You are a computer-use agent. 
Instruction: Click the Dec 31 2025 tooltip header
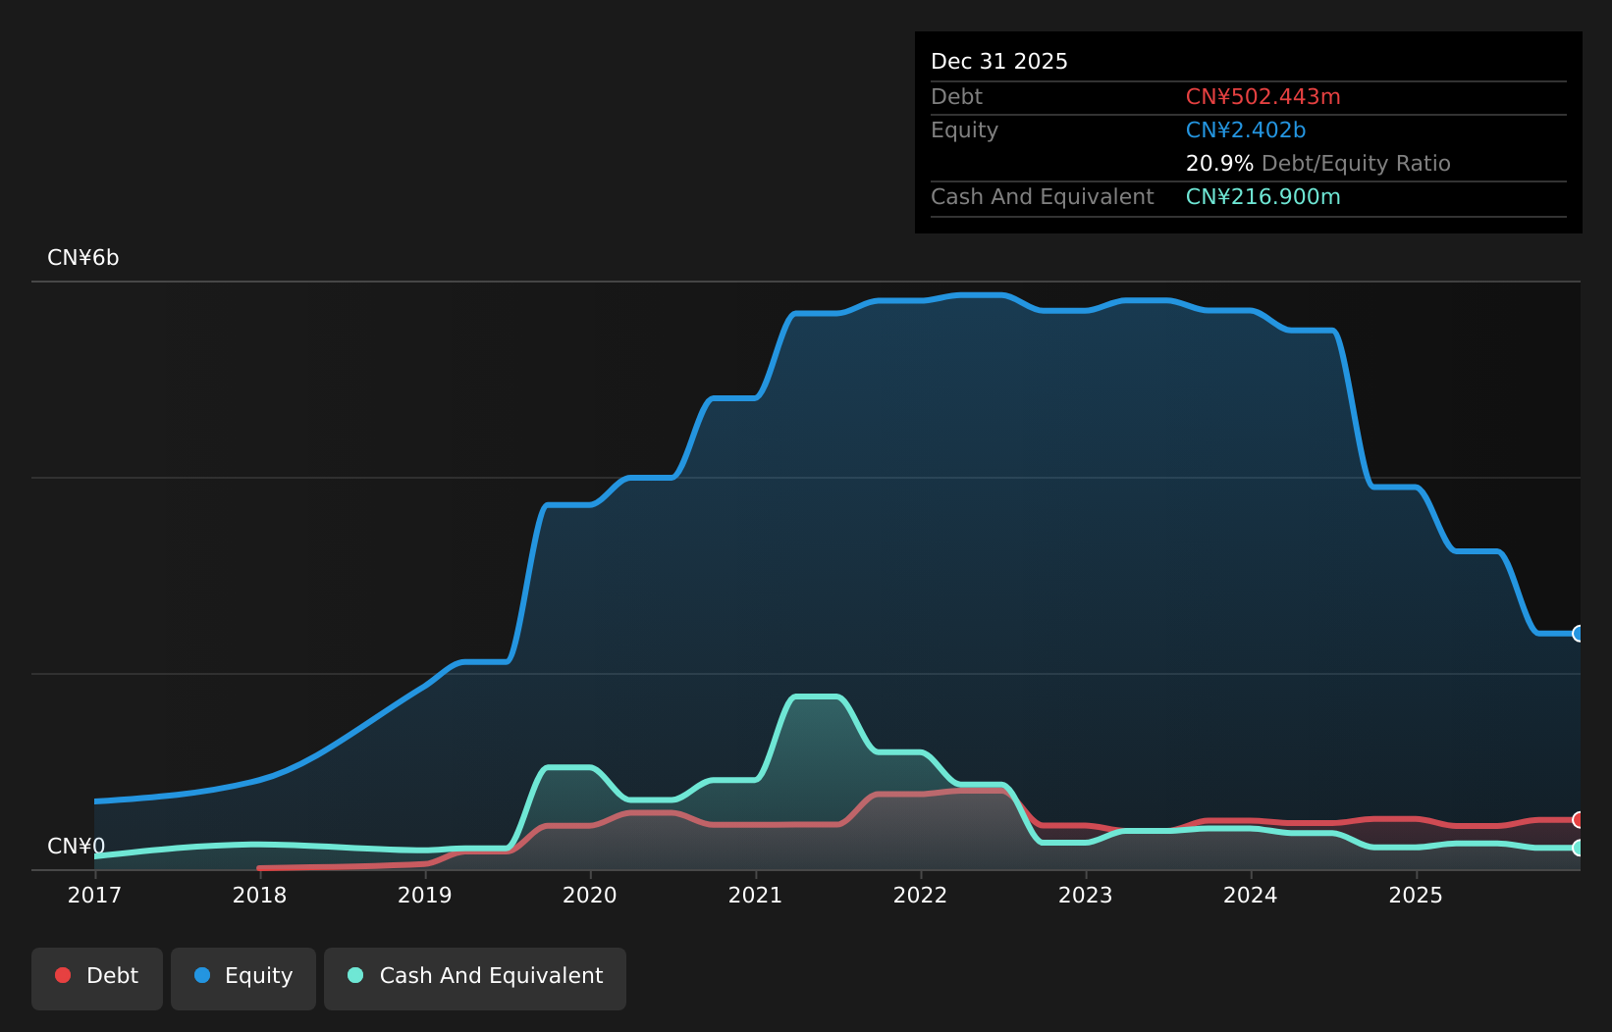point(999,61)
